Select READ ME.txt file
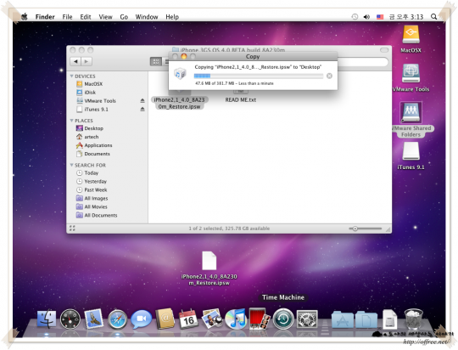This screenshot has height=350, width=458. 240,99
